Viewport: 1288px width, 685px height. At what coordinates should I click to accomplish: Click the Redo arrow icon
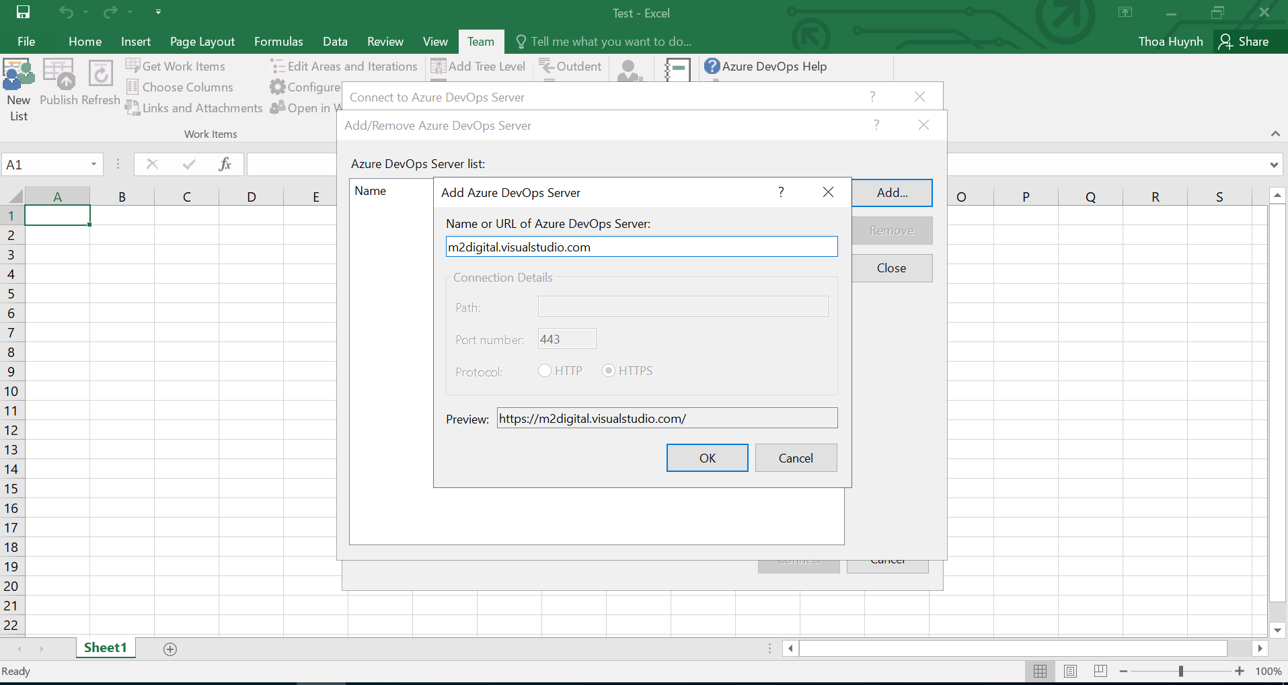coord(110,12)
